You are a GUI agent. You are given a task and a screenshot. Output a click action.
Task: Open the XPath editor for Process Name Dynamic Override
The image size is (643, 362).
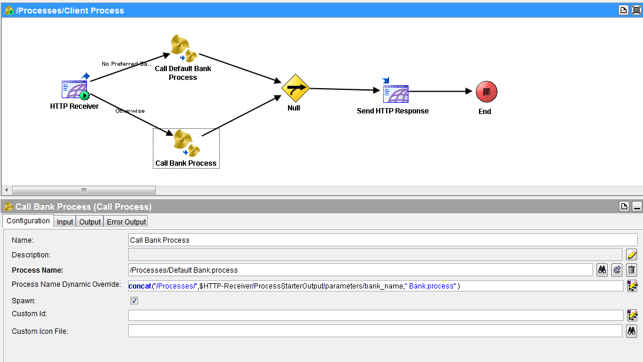[632, 286]
